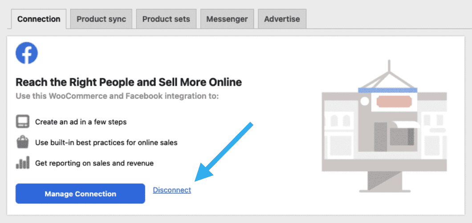
Task: Open the Product sync tab
Action: 101,19
